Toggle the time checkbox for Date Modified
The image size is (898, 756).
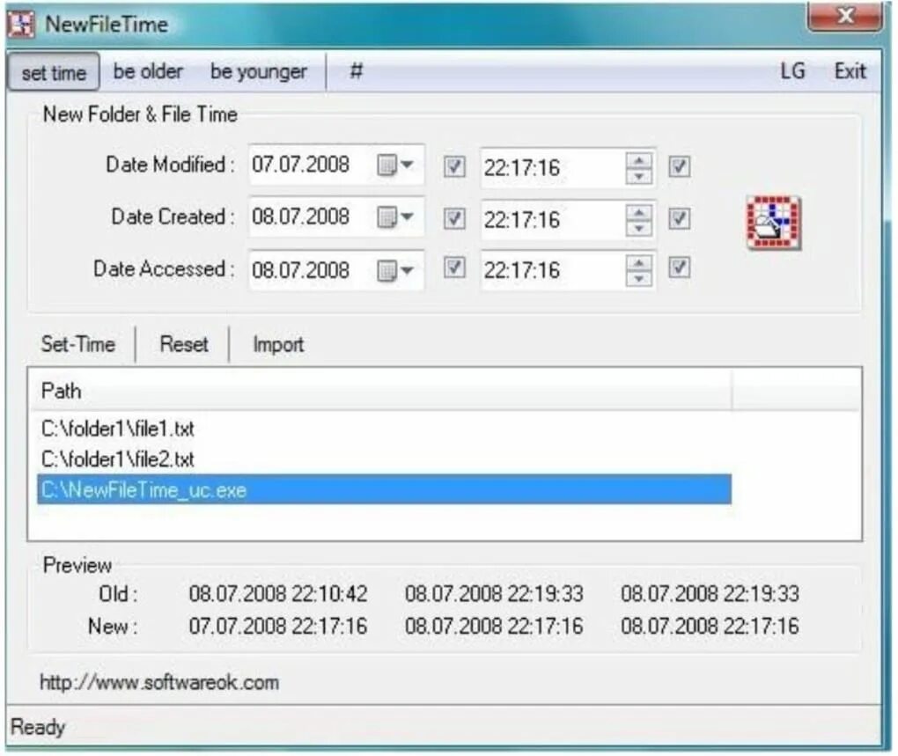tap(680, 166)
